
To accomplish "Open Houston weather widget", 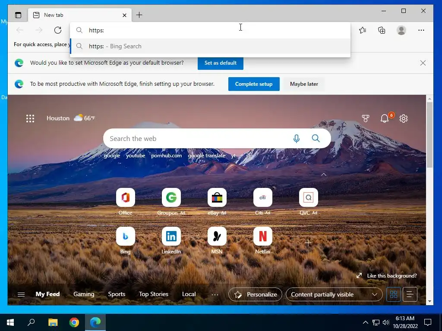I will (x=71, y=118).
